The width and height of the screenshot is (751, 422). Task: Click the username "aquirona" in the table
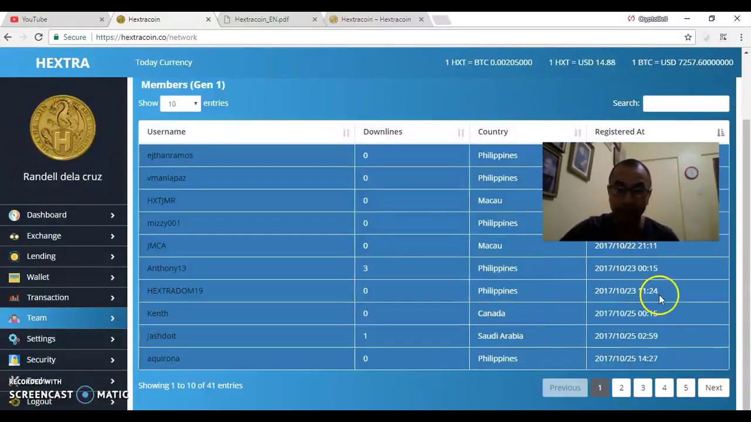coord(163,358)
